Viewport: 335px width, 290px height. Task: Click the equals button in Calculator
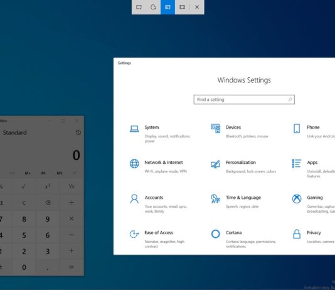72,267
